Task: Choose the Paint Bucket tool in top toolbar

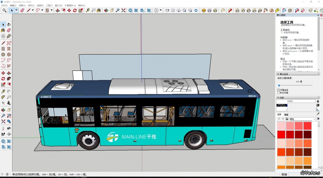Action: 99,10
